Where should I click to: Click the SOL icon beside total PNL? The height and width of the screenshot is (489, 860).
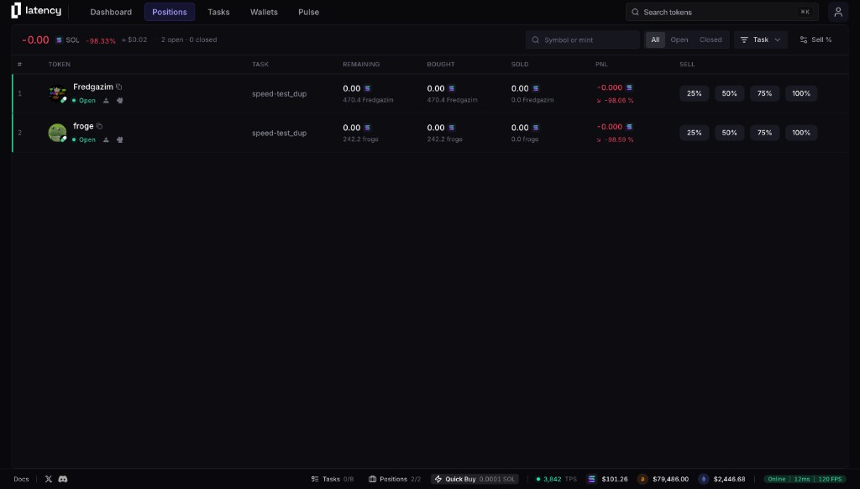[x=59, y=40]
